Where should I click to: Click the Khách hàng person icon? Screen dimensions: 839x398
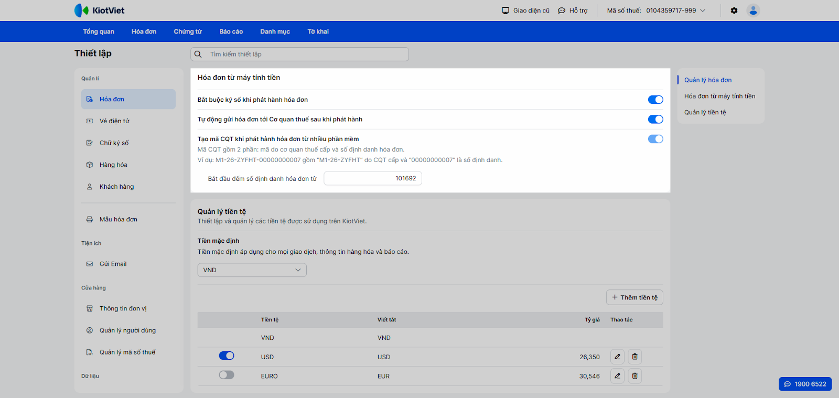pos(90,187)
